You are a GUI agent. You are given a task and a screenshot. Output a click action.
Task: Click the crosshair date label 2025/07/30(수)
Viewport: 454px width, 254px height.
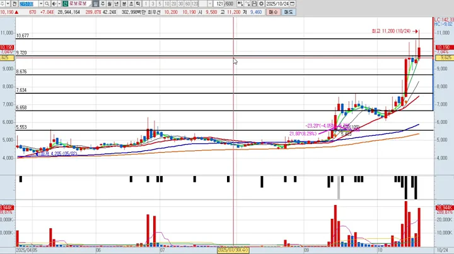coord(233,250)
